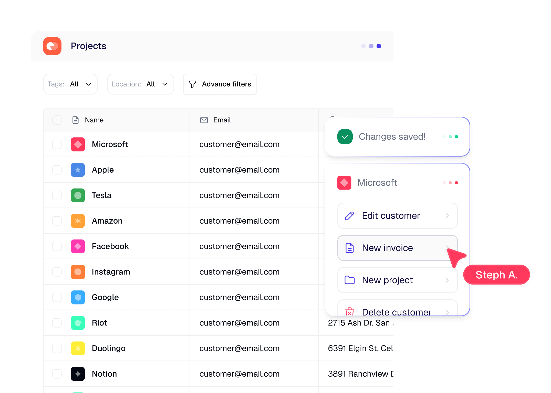Image resolution: width=551 pixels, height=393 pixels.
Task: Select New project in the Microsoft menu
Action: pyautogui.click(x=398, y=280)
